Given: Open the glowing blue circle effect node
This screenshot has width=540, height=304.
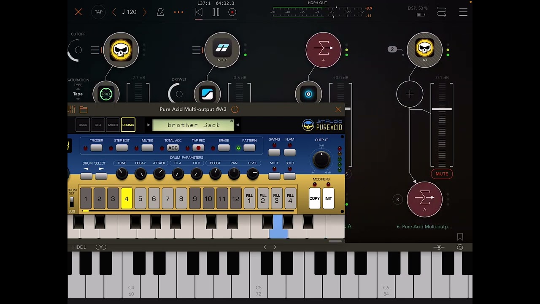Looking at the screenshot, I should click(308, 94).
